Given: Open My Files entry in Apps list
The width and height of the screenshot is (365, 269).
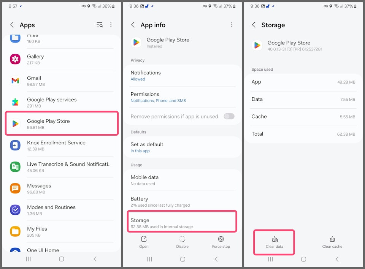Looking at the screenshot, I should point(62,231).
